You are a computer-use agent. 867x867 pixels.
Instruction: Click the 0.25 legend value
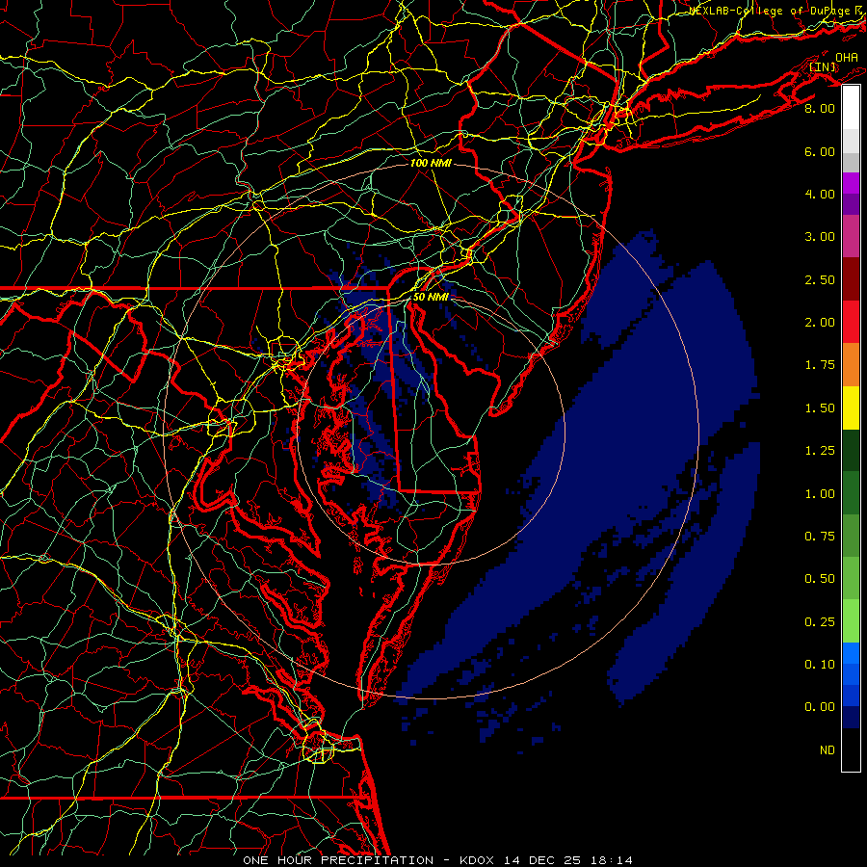(x=820, y=622)
